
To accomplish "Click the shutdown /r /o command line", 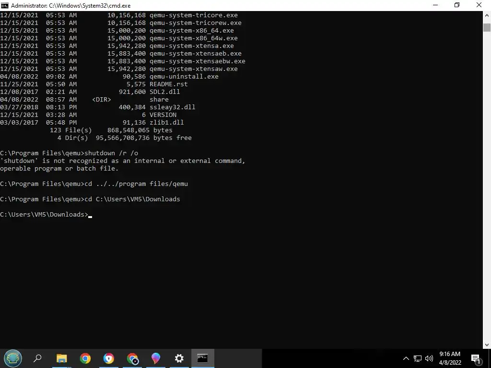I will click(111, 153).
